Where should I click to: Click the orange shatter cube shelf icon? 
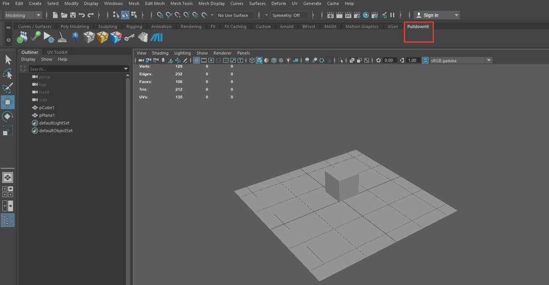point(102,37)
